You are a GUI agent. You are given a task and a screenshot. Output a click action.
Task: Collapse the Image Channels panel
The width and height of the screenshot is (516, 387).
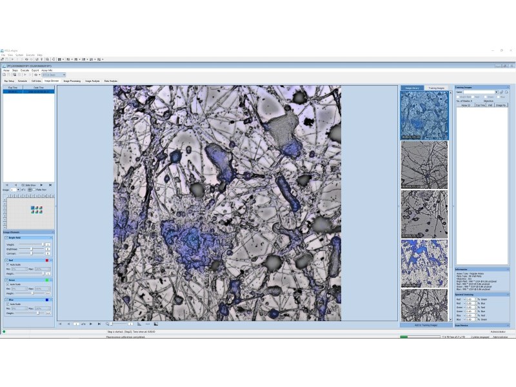tap(52, 232)
